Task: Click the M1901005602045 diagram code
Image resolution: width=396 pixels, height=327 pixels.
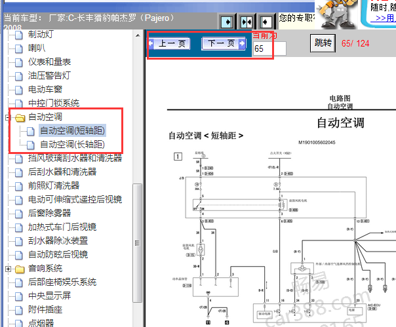Action: pyautogui.click(x=317, y=143)
